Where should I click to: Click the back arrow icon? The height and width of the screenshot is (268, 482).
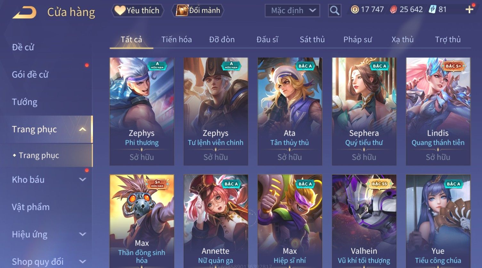tap(24, 12)
